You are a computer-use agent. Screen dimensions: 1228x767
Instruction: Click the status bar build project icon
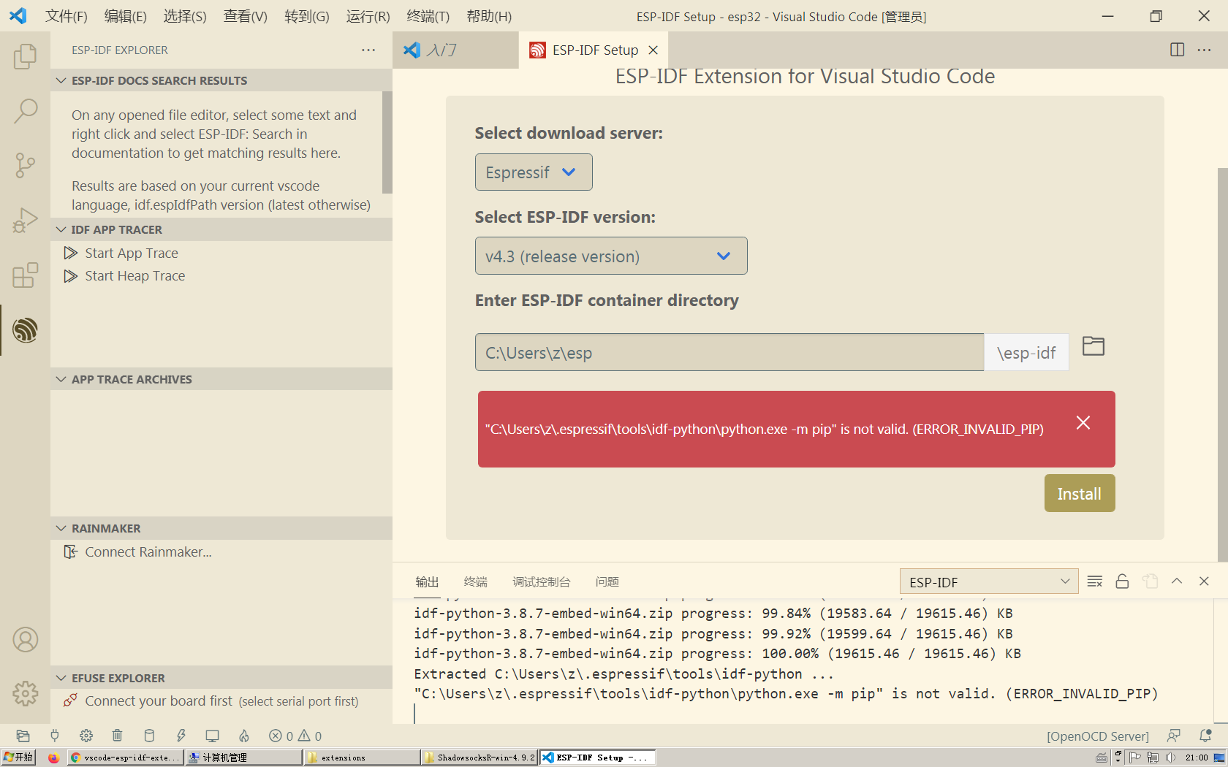pyautogui.click(x=149, y=736)
